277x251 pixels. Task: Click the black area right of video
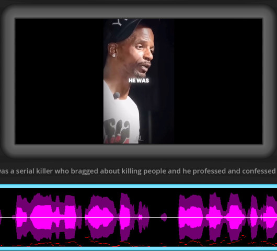coord(218,81)
